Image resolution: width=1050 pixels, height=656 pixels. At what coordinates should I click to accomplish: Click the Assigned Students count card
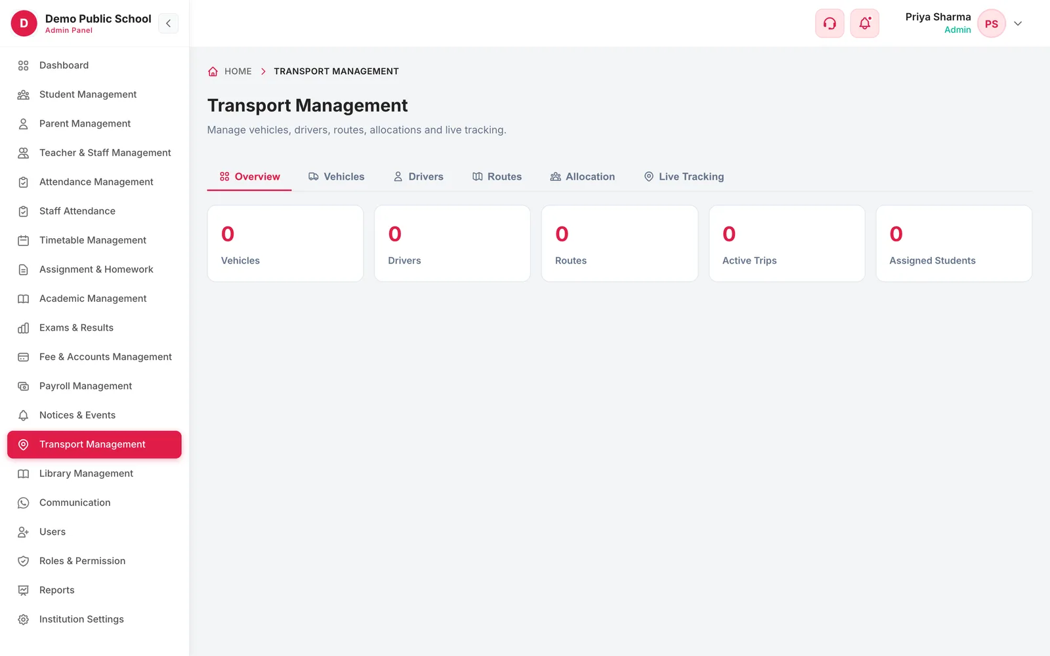pyautogui.click(x=954, y=243)
